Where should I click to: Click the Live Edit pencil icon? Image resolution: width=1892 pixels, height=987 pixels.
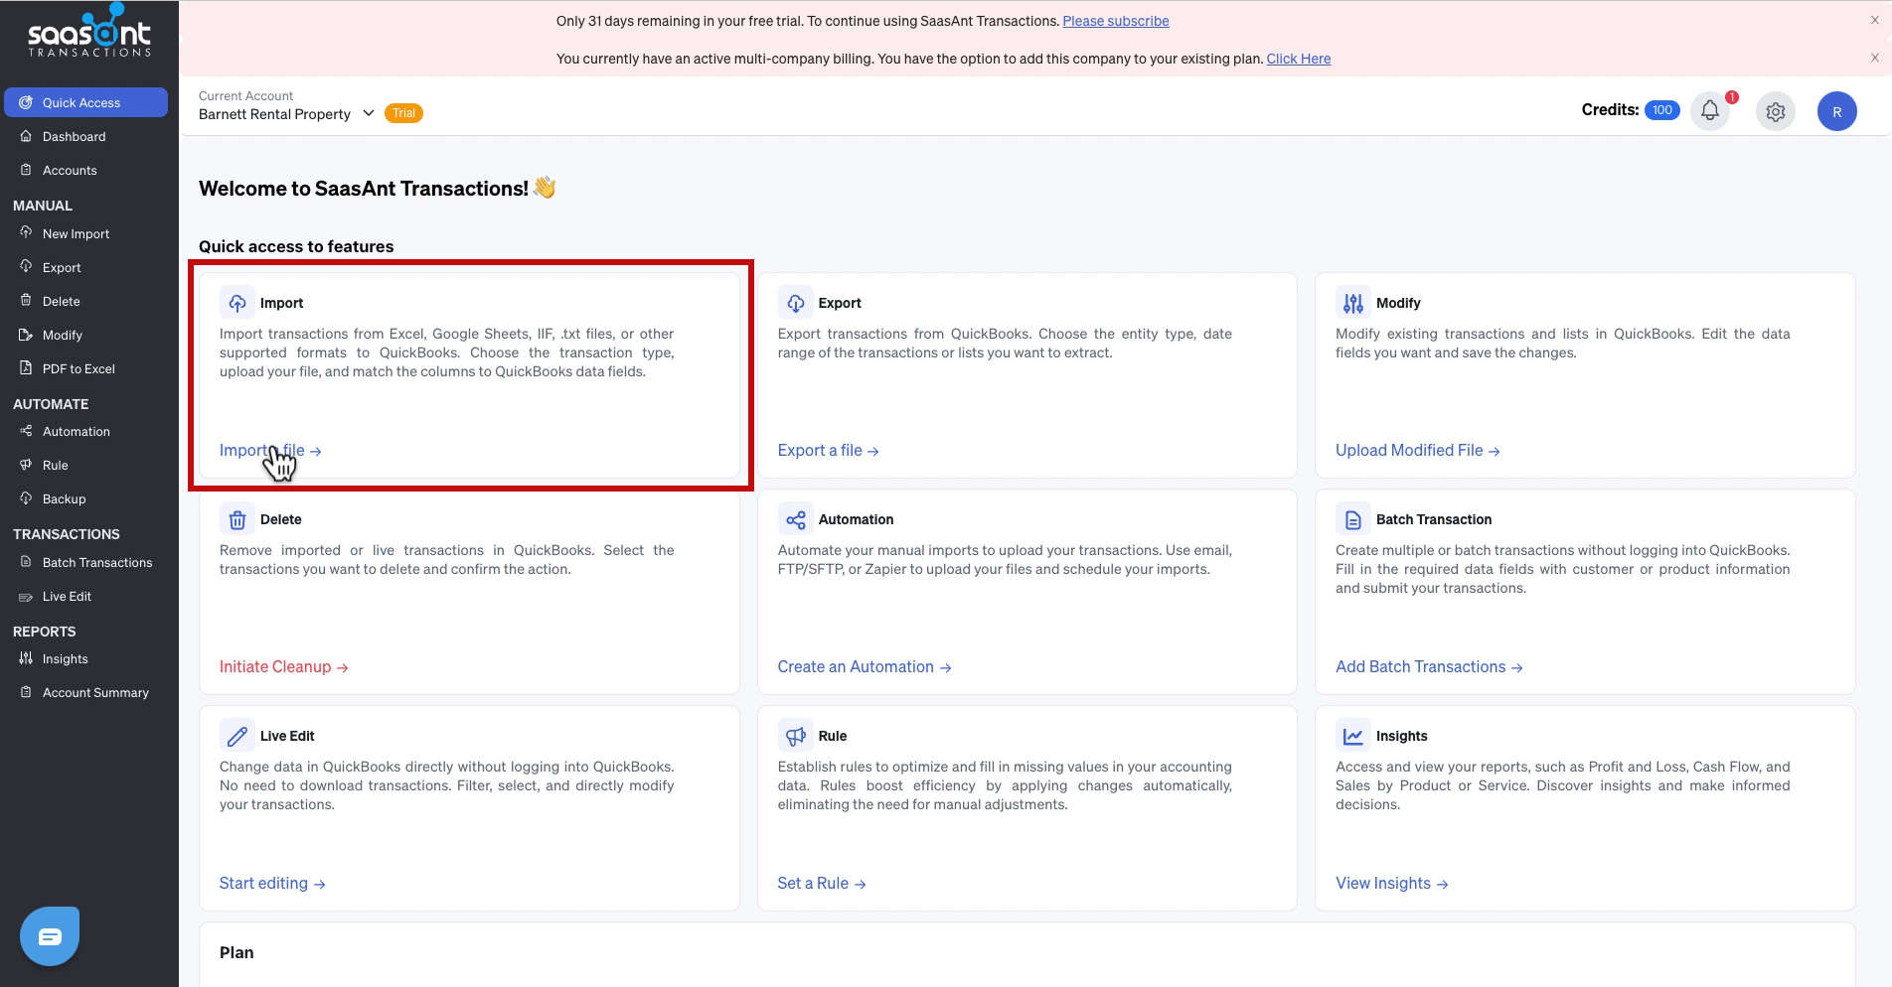(236, 736)
